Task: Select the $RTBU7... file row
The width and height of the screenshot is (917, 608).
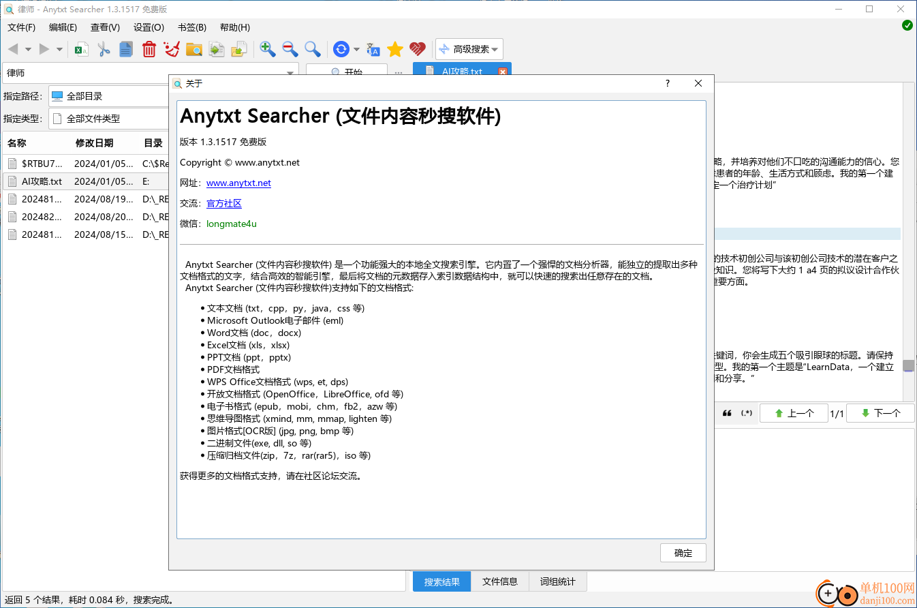Action: coord(86,164)
